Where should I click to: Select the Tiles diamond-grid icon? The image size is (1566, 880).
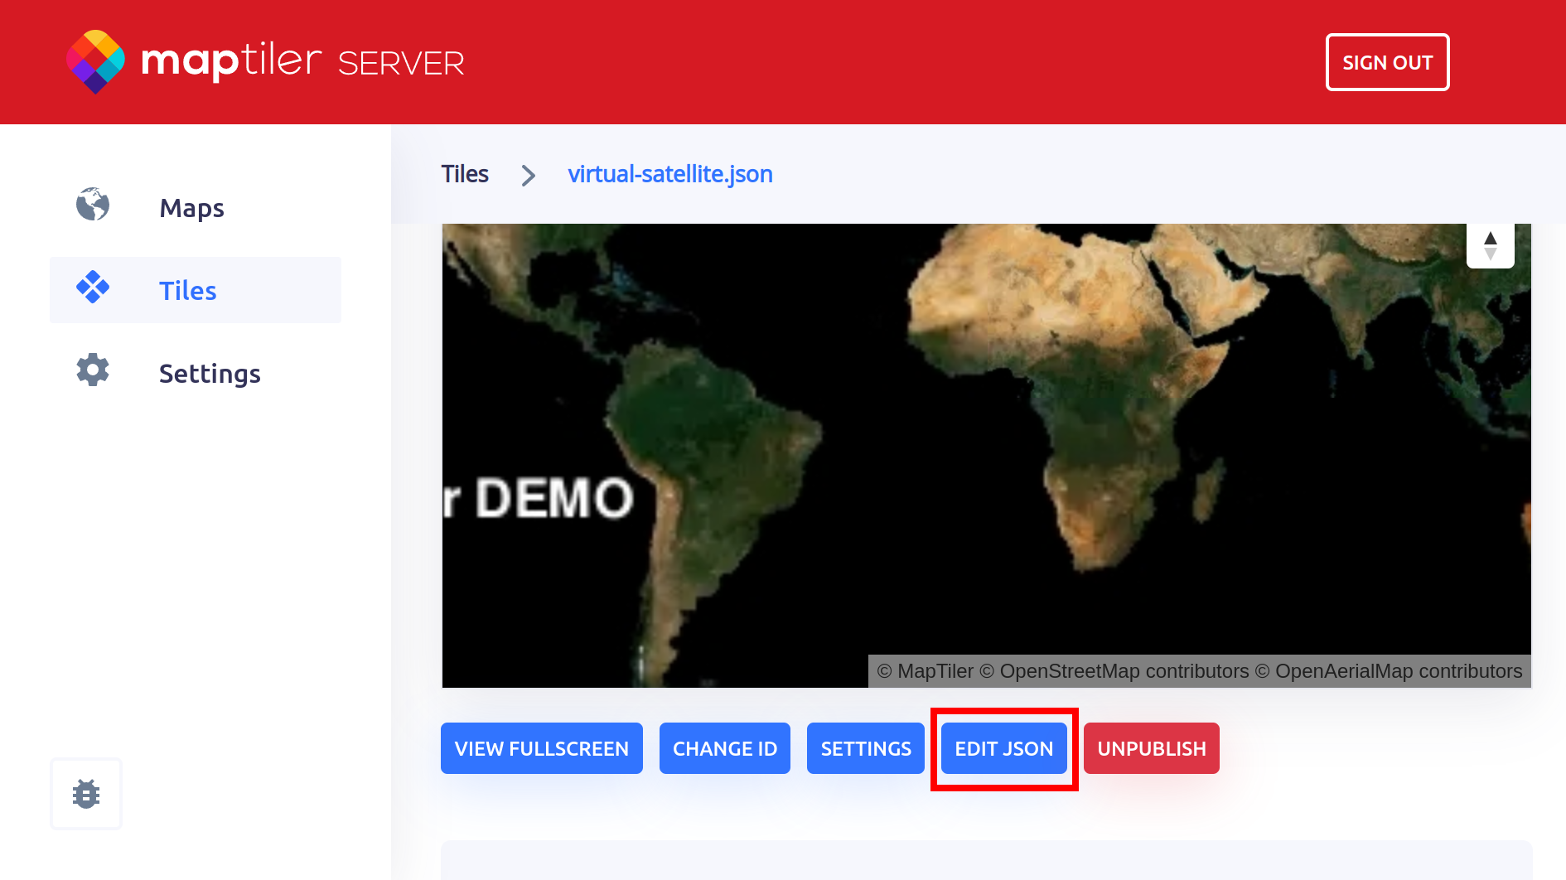click(93, 288)
